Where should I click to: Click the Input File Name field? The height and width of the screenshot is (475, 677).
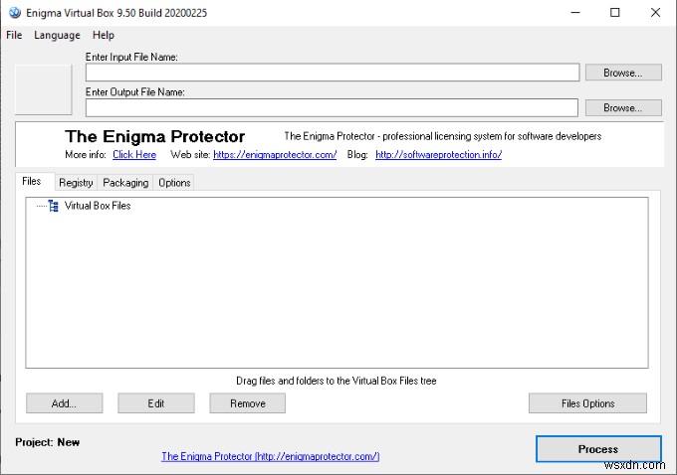point(332,73)
